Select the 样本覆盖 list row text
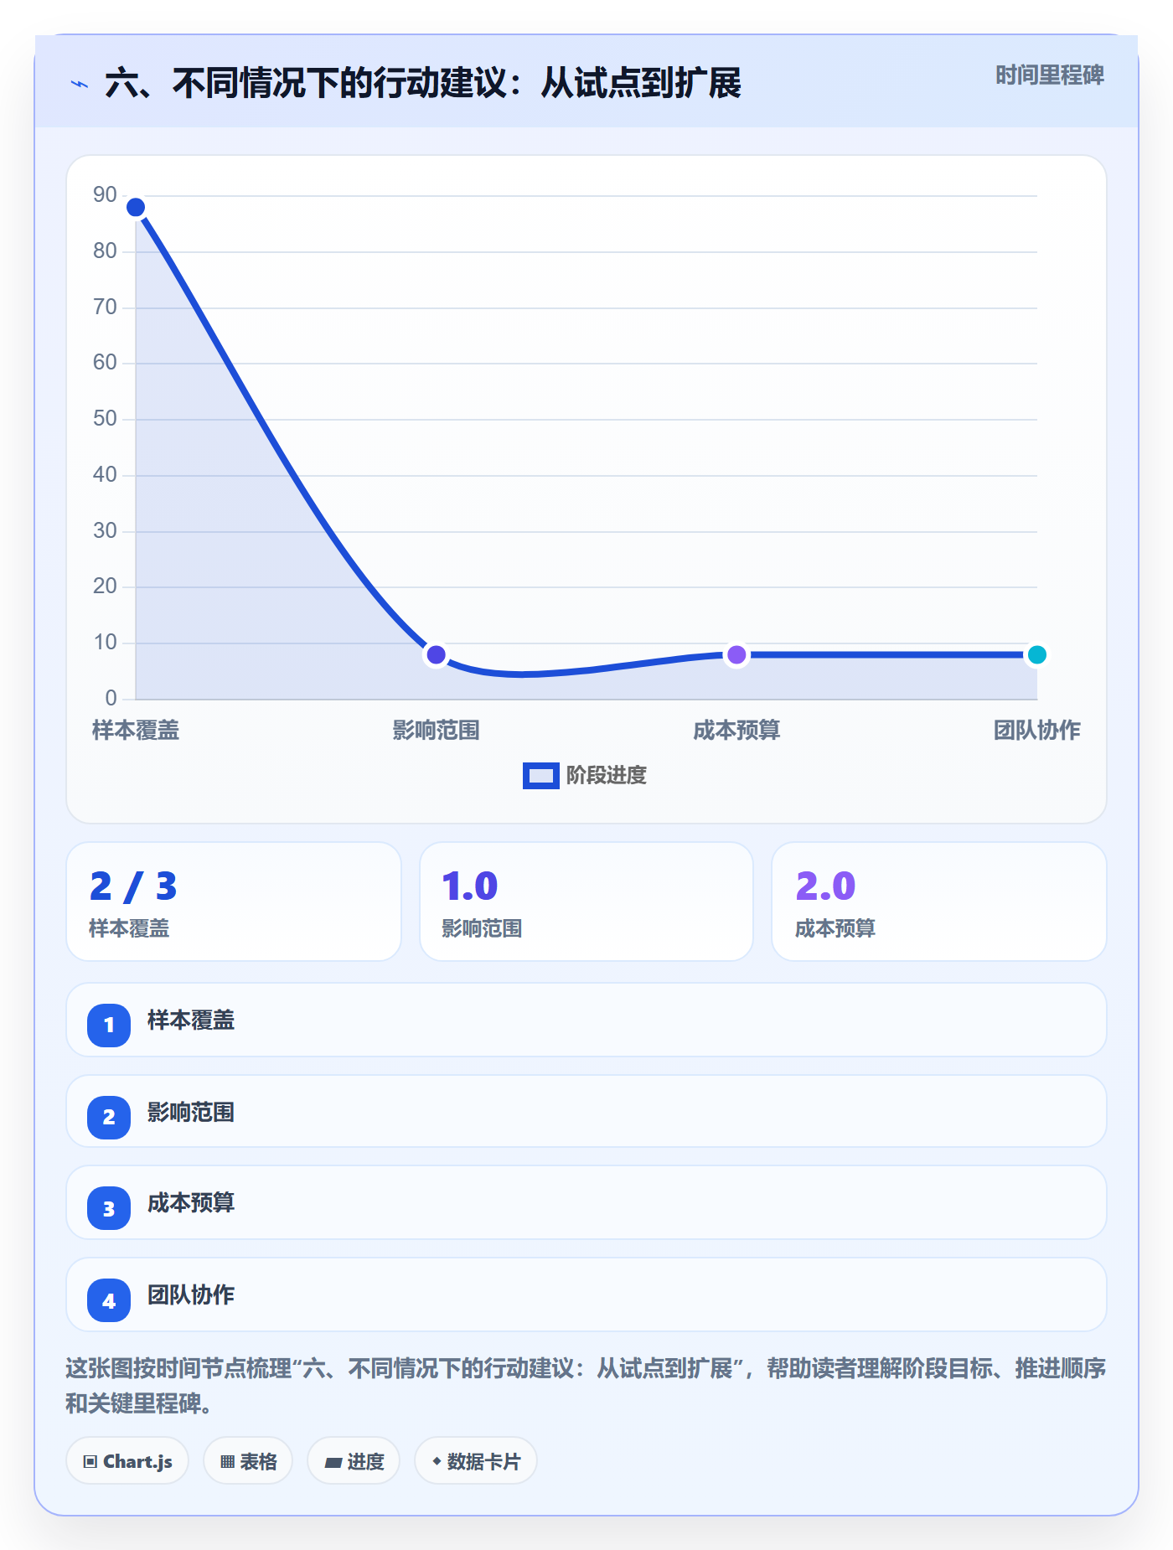The image size is (1173, 1550). pos(191,1020)
